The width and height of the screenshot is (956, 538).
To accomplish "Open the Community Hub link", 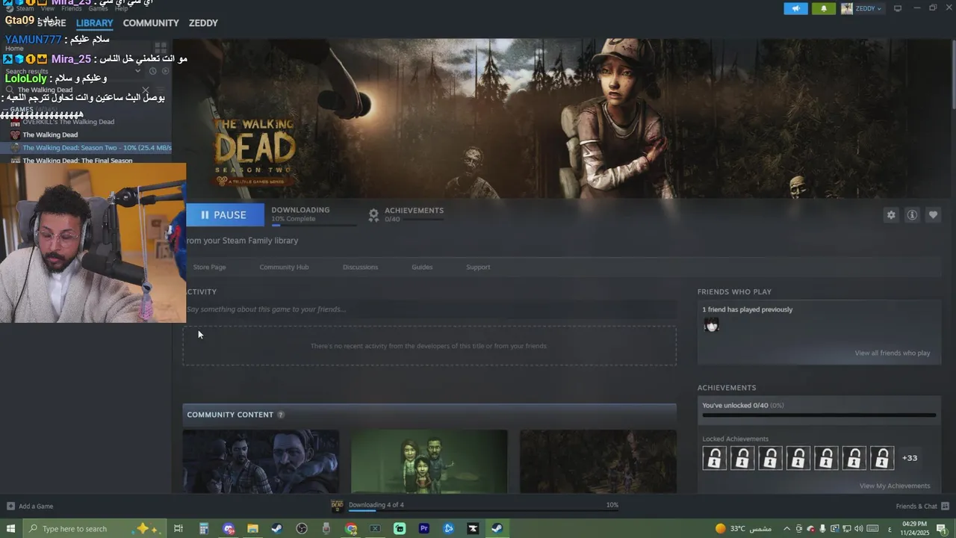I will click(x=284, y=267).
